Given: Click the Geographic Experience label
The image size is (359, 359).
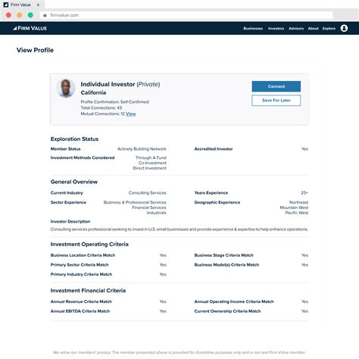Looking at the screenshot, I should 217,202.
